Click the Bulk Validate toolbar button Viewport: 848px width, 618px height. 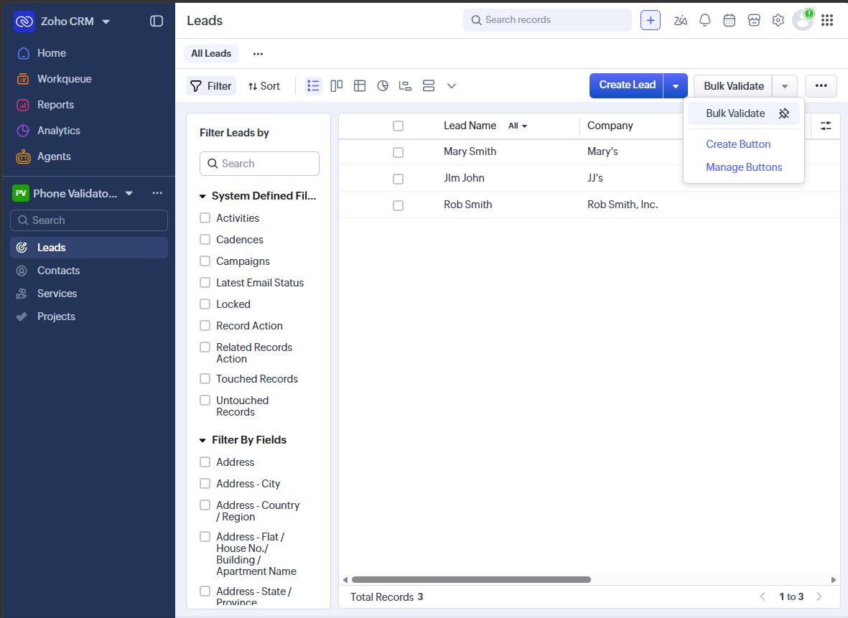pyautogui.click(x=733, y=86)
